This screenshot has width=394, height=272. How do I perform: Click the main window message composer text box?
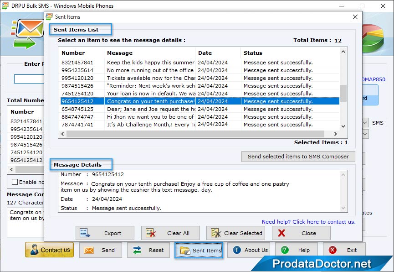coord(26,222)
